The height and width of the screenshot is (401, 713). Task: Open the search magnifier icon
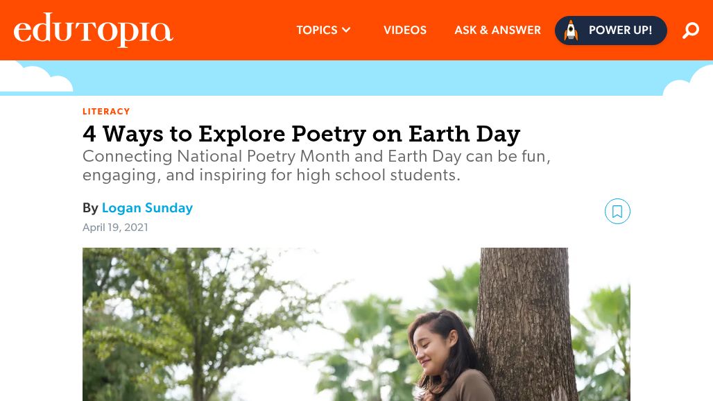point(690,31)
